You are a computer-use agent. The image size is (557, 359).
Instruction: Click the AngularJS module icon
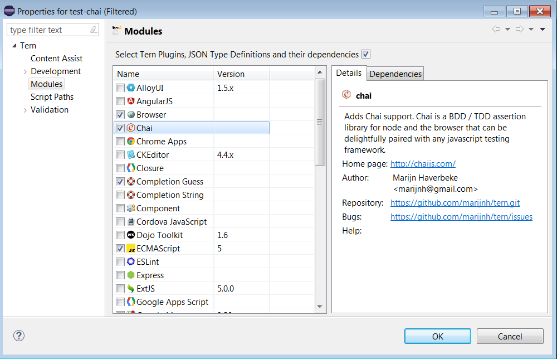pyautogui.click(x=131, y=101)
